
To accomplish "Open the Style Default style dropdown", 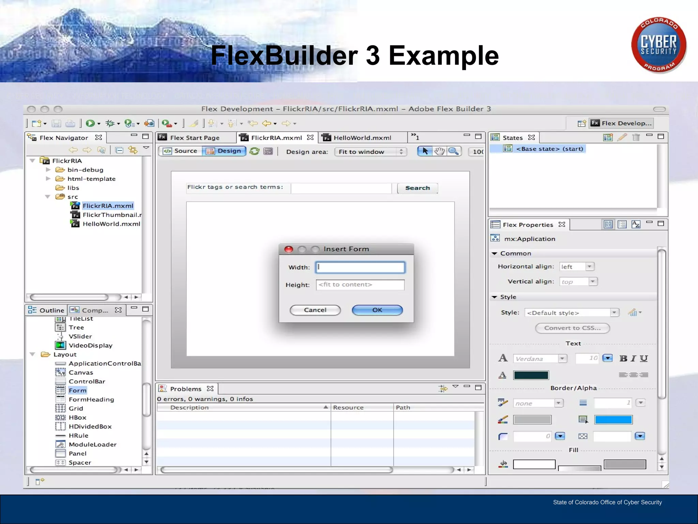I will coord(572,312).
